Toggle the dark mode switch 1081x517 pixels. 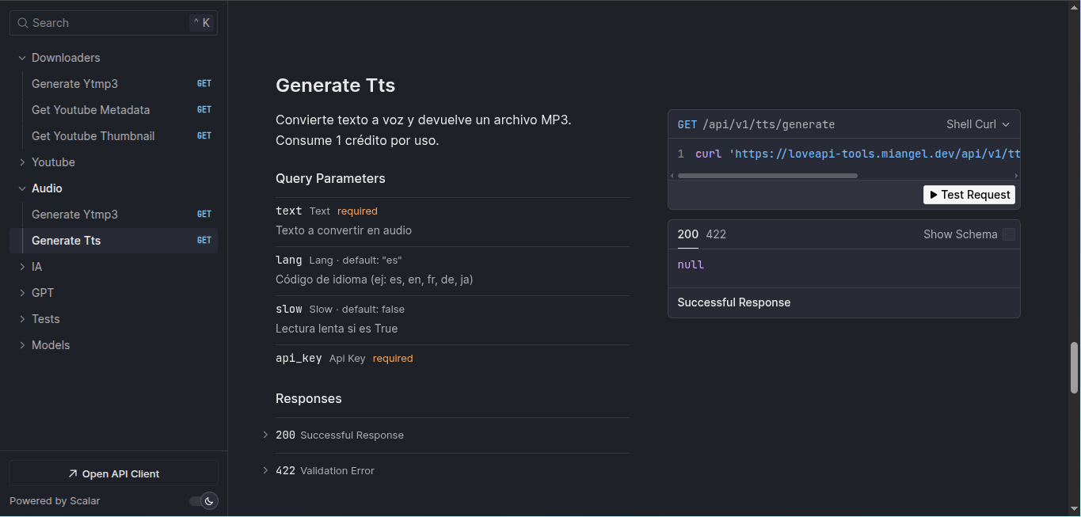click(x=203, y=501)
